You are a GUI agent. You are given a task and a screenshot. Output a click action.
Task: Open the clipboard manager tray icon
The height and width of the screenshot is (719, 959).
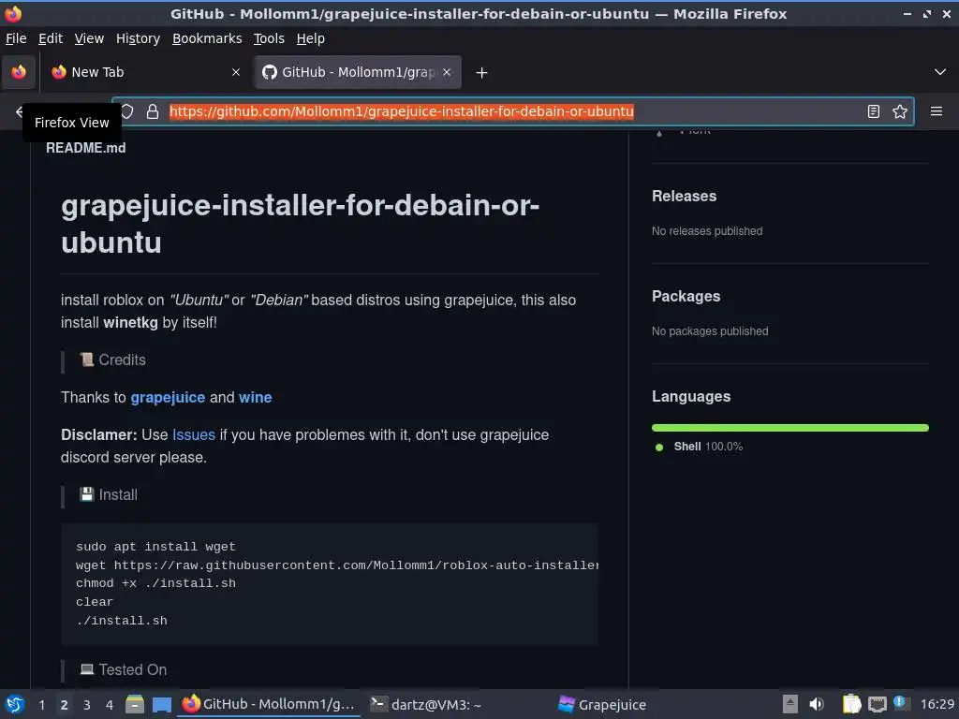coord(851,704)
